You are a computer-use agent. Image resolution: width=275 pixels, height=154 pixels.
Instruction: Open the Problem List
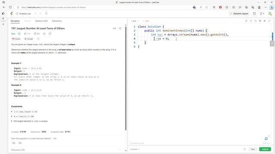(x=24, y=14)
